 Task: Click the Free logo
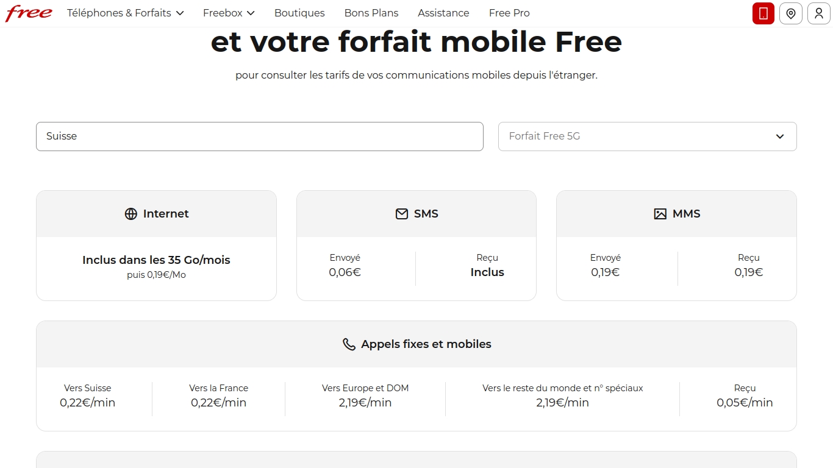[x=29, y=13]
